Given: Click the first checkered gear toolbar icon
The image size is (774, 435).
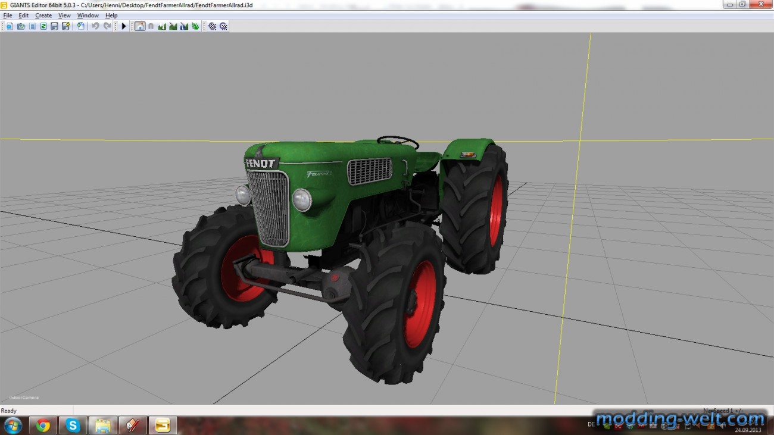Looking at the screenshot, I should [212, 26].
